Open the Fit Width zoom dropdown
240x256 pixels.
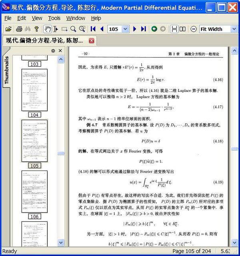[234, 29]
